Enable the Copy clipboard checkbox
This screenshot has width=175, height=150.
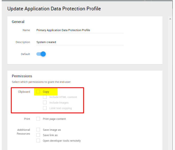[38, 91]
